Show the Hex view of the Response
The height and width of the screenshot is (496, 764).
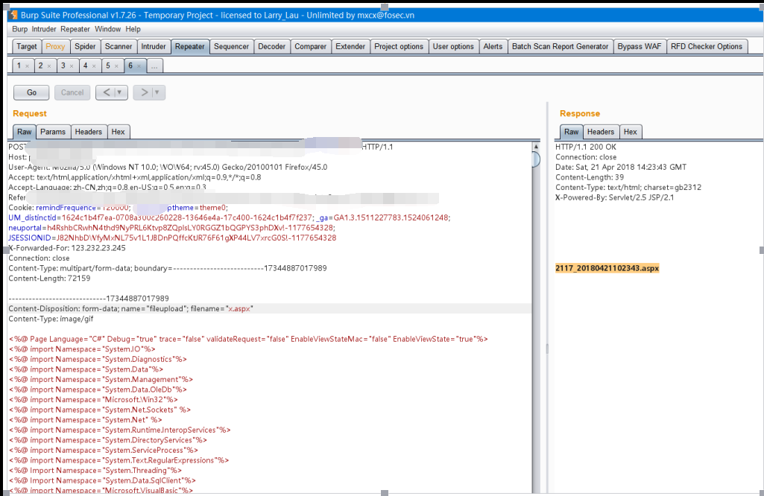pos(631,132)
